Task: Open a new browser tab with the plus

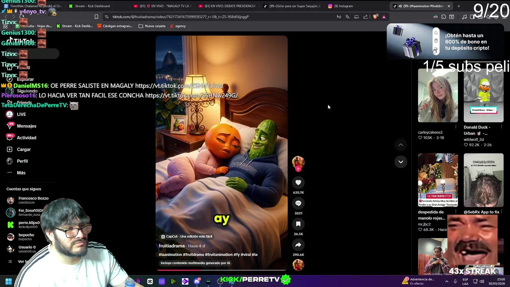Action: 459,6
